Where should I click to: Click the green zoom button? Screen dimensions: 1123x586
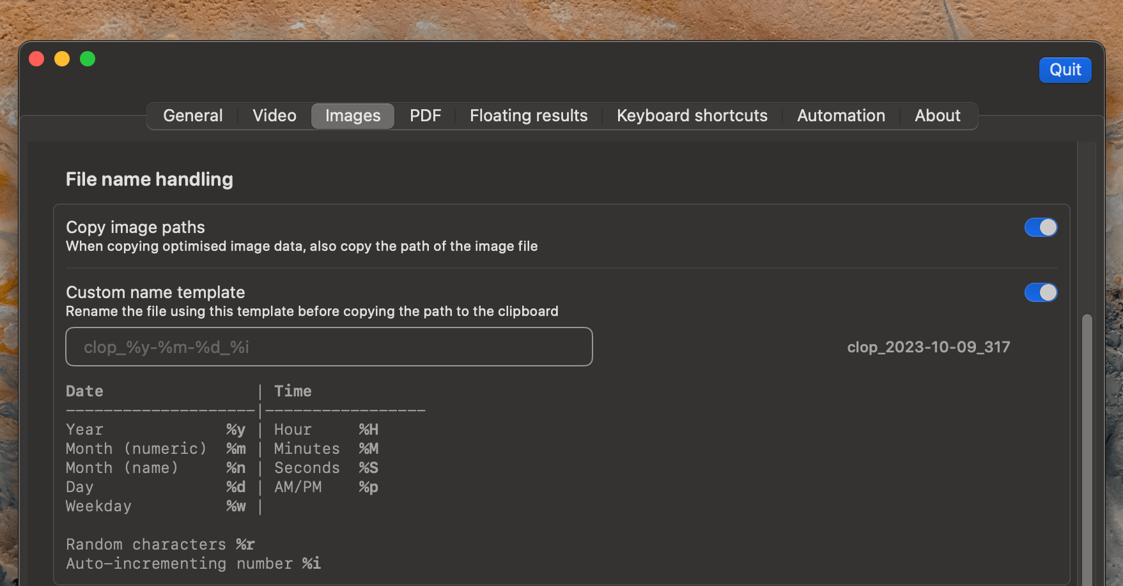(x=88, y=58)
